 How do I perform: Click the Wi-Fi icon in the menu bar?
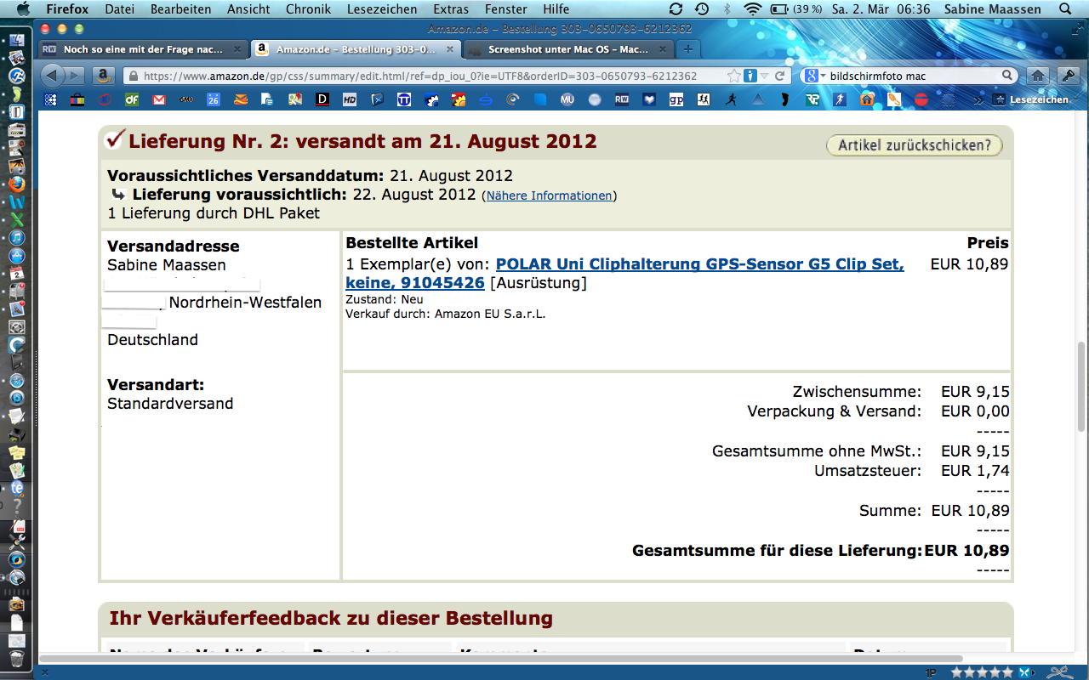tap(752, 9)
